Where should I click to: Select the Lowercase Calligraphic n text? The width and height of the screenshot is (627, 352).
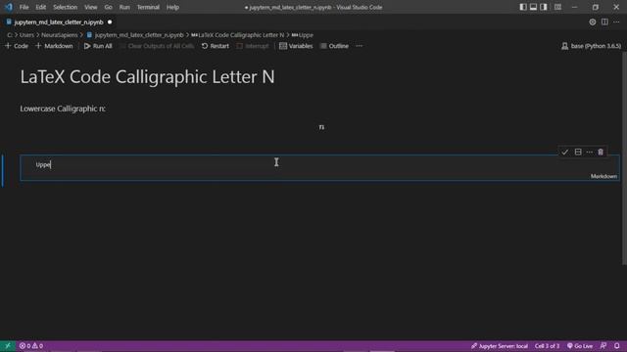[63, 109]
